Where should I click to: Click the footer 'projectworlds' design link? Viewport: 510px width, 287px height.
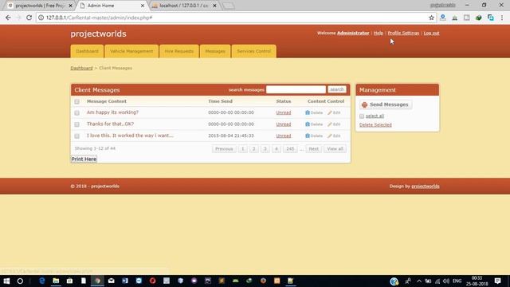tap(426, 186)
